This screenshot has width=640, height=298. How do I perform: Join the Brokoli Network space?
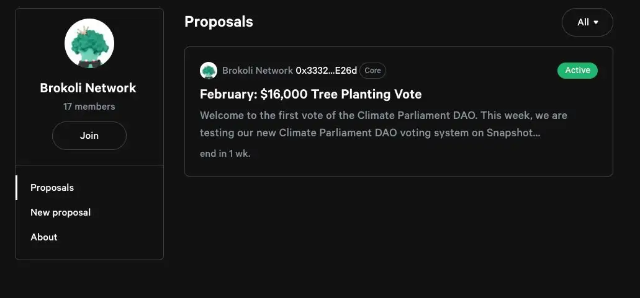[x=89, y=136]
